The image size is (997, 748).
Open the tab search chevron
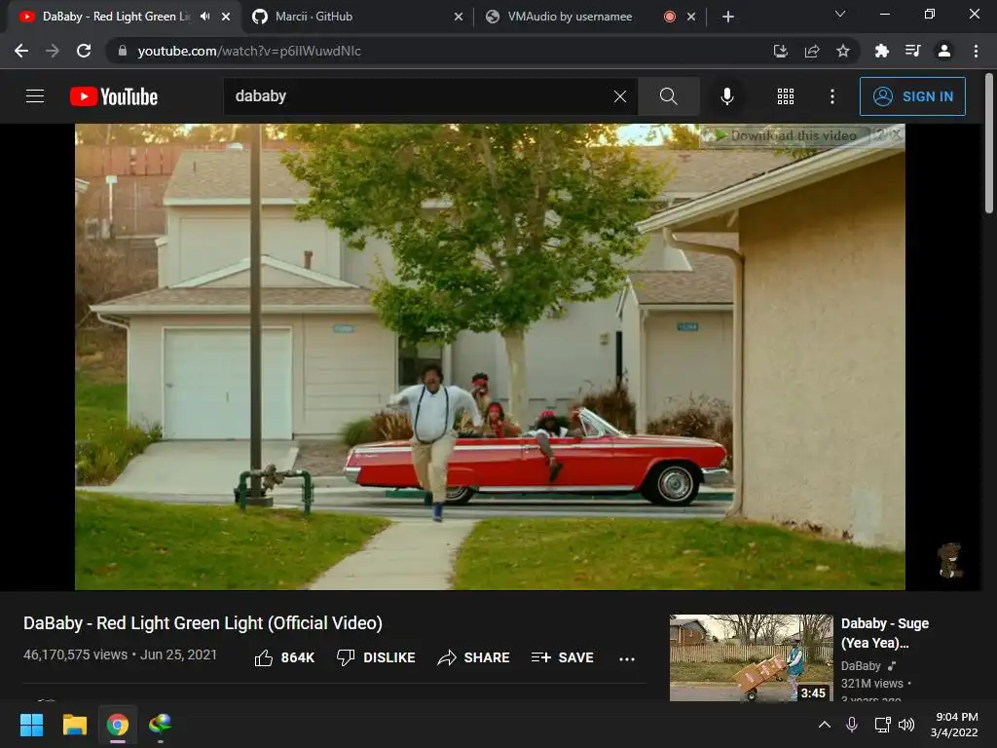pos(840,14)
